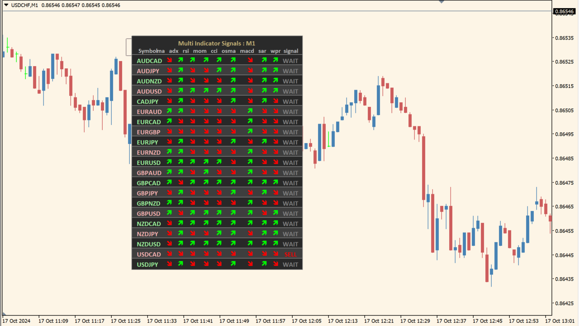579x326 pixels.
Task: Click the WAIT signal in the GBPJPY row
Action: coord(290,193)
